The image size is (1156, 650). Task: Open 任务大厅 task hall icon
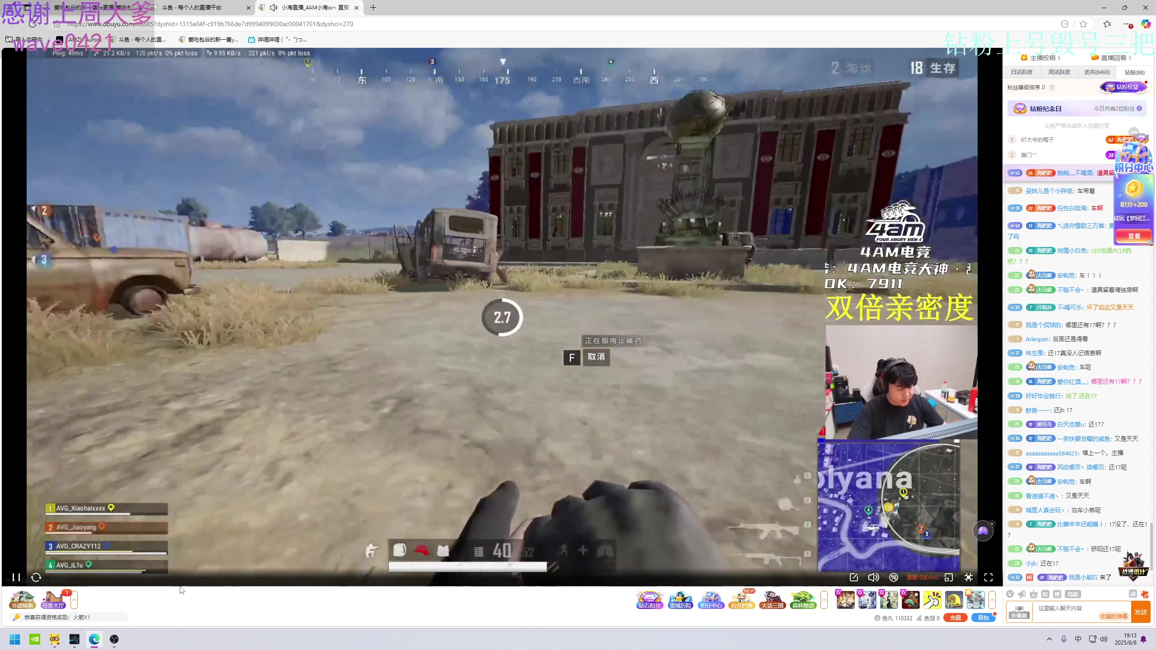click(x=53, y=600)
